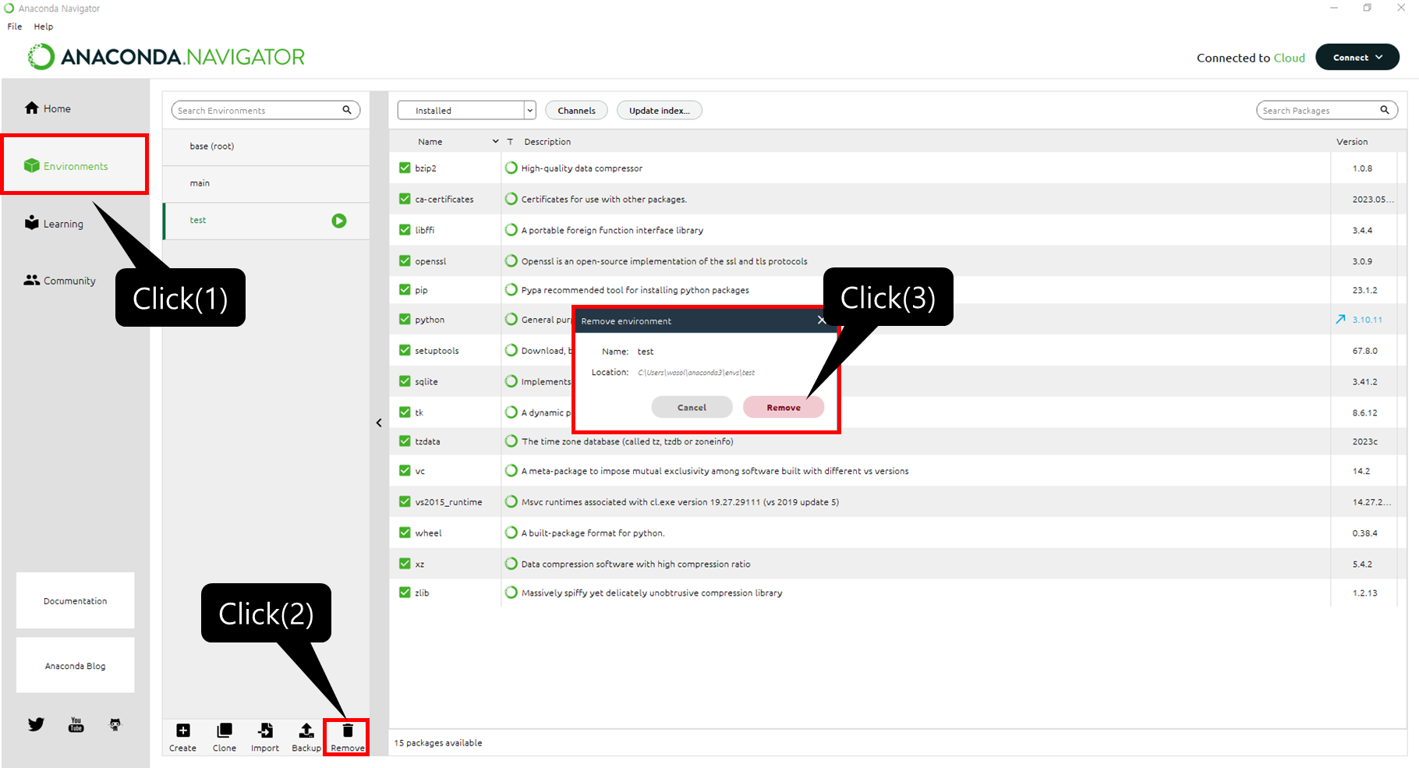The width and height of the screenshot is (1419, 768).
Task: Click the vc package version 14.2
Action: click(x=1361, y=471)
